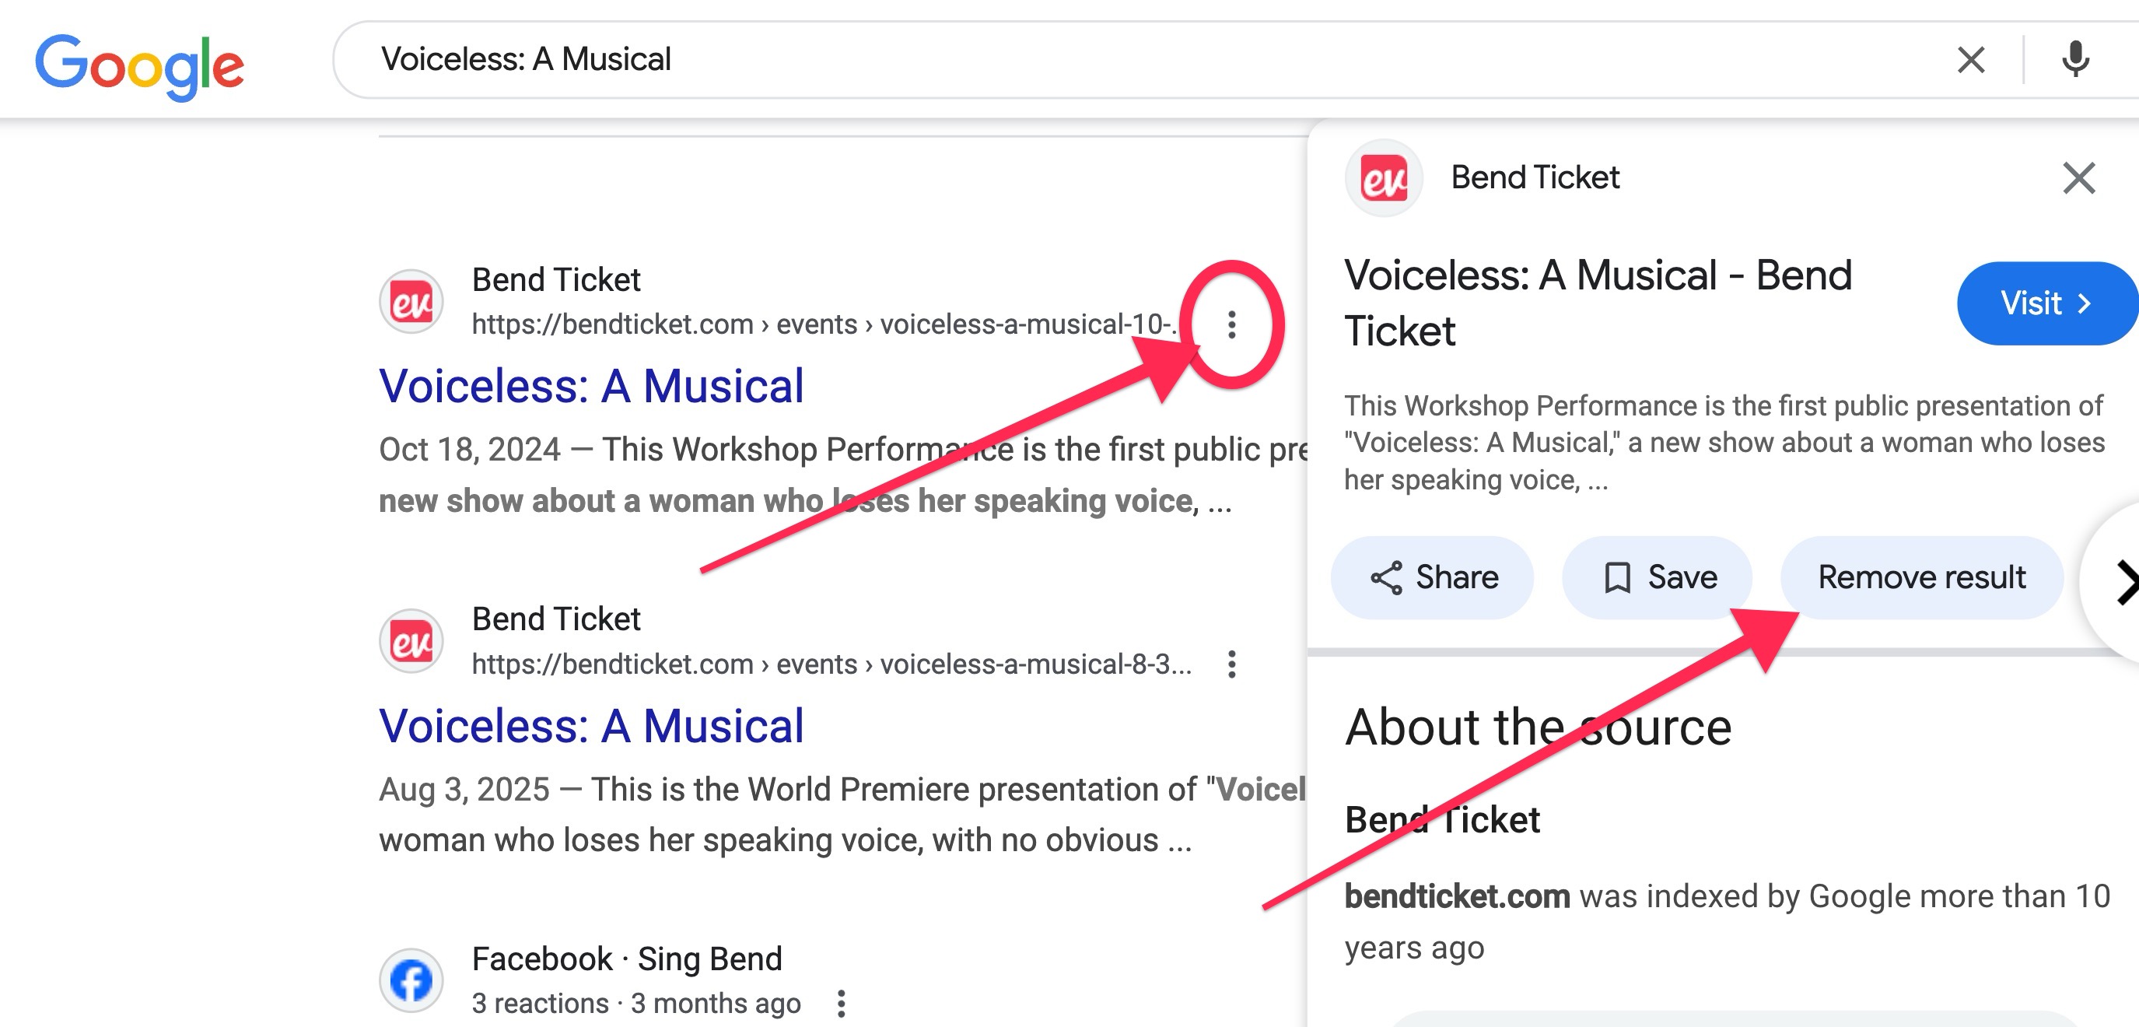Close the Bend Ticket side panel
The height and width of the screenshot is (1027, 2139).
pyautogui.click(x=2078, y=178)
